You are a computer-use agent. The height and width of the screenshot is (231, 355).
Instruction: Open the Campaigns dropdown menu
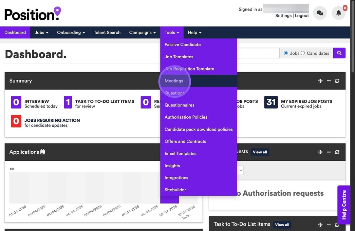(142, 33)
